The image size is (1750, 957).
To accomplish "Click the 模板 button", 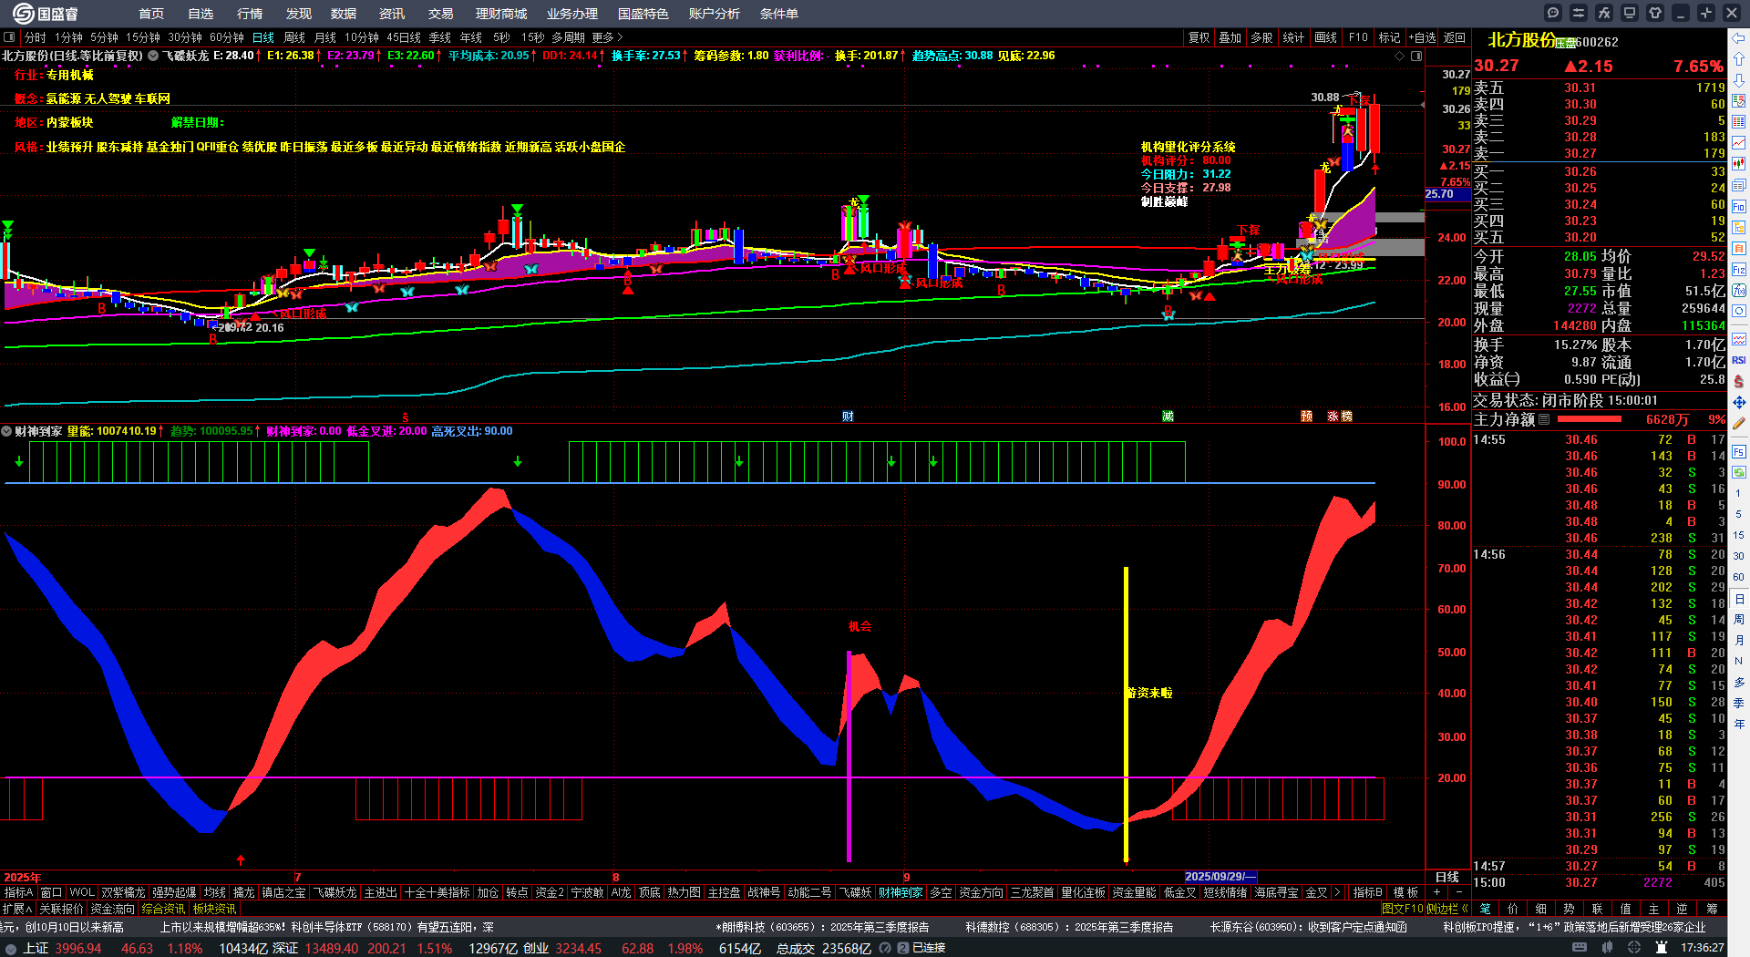I will click(x=1405, y=892).
